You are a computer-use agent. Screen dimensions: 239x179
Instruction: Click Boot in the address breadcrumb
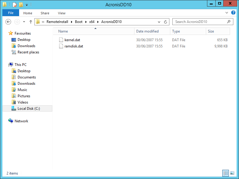click(79, 22)
